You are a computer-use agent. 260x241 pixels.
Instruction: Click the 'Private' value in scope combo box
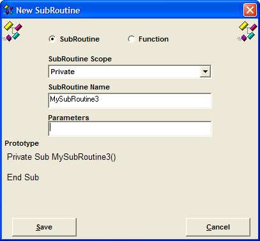pos(63,72)
